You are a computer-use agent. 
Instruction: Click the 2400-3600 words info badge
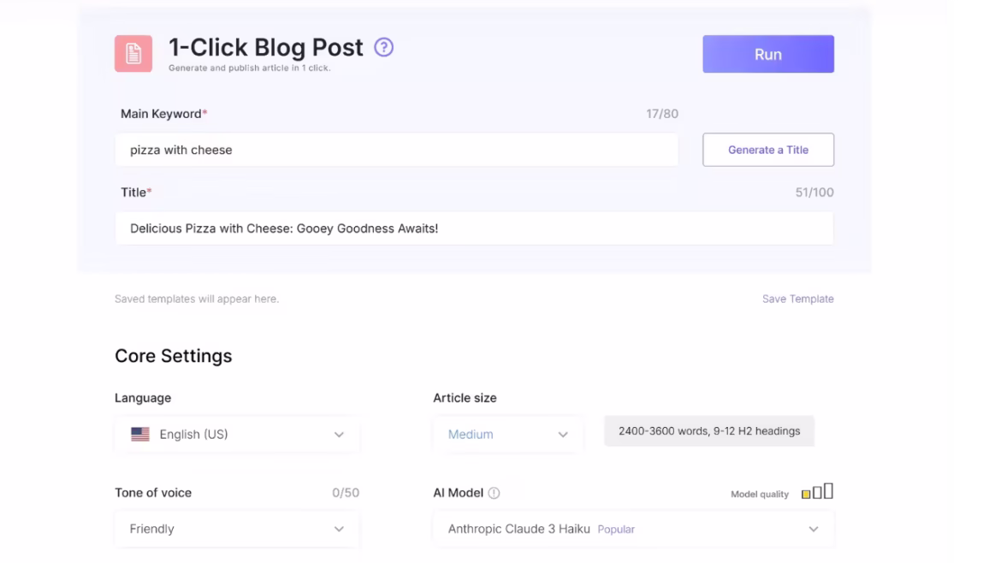(708, 431)
